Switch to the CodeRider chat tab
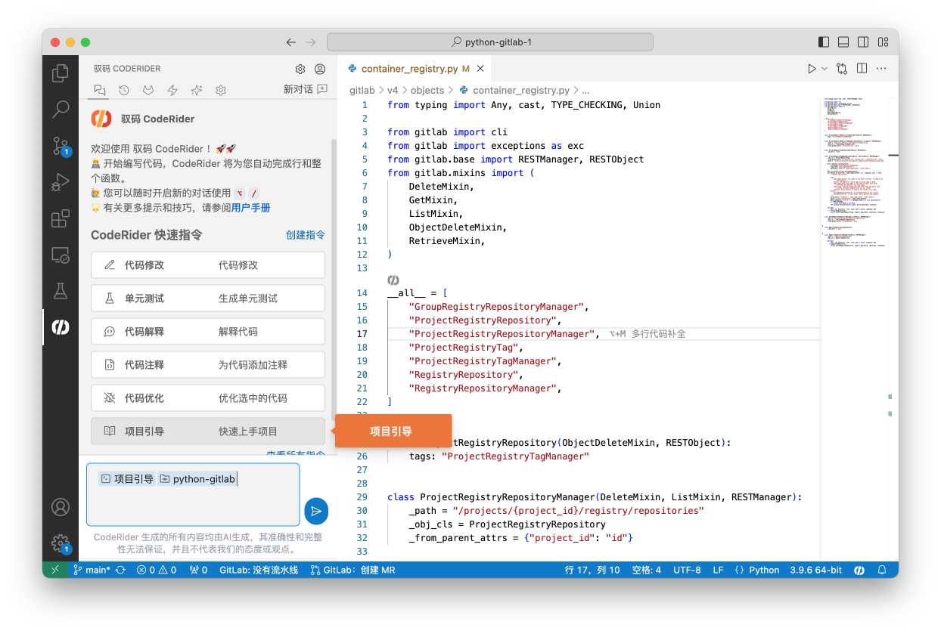 click(x=99, y=90)
